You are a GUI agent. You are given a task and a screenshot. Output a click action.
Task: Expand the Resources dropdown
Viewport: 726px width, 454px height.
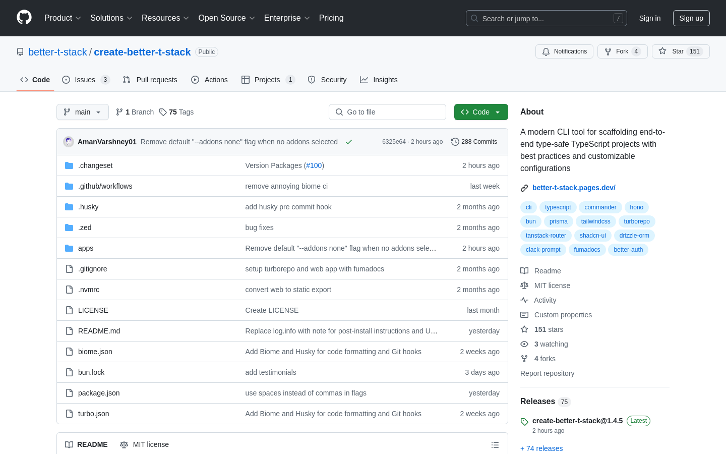click(x=165, y=18)
